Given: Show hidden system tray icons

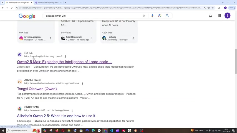Looking at the screenshot, I should pos(207,131).
